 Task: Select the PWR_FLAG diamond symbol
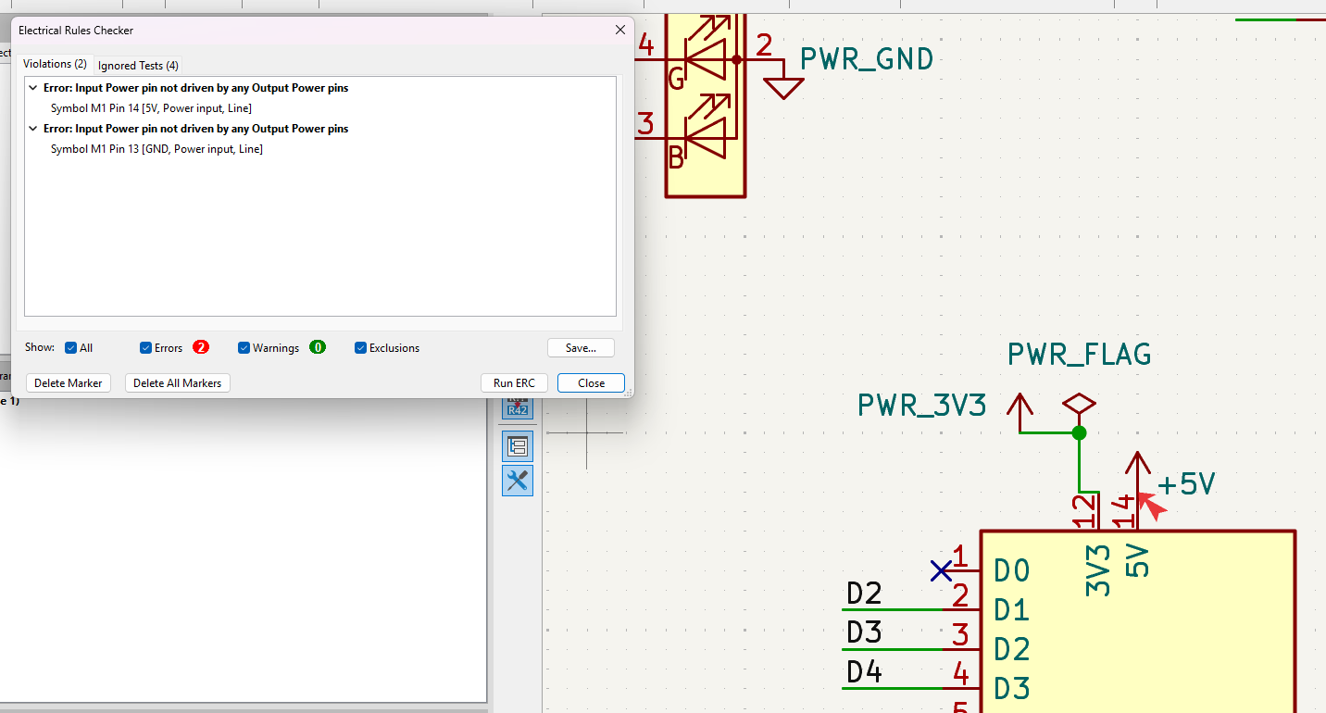1079,404
